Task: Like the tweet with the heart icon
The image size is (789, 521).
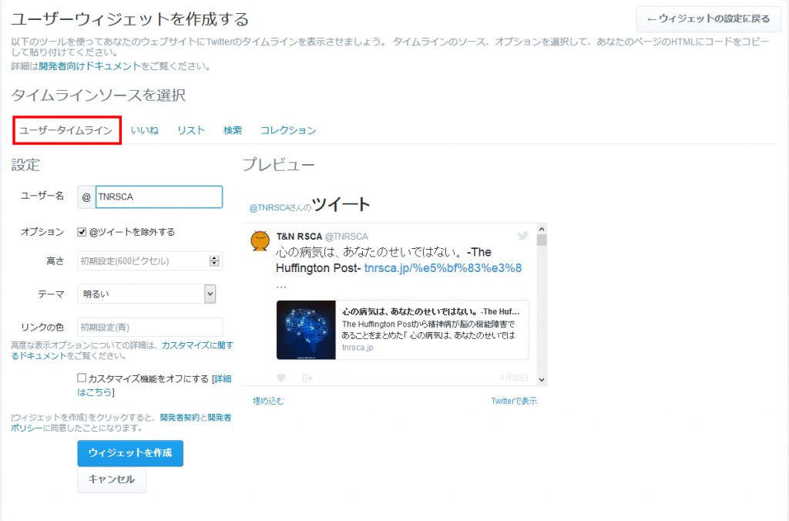Action: [281, 378]
